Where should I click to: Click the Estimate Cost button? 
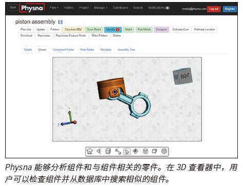(180, 29)
